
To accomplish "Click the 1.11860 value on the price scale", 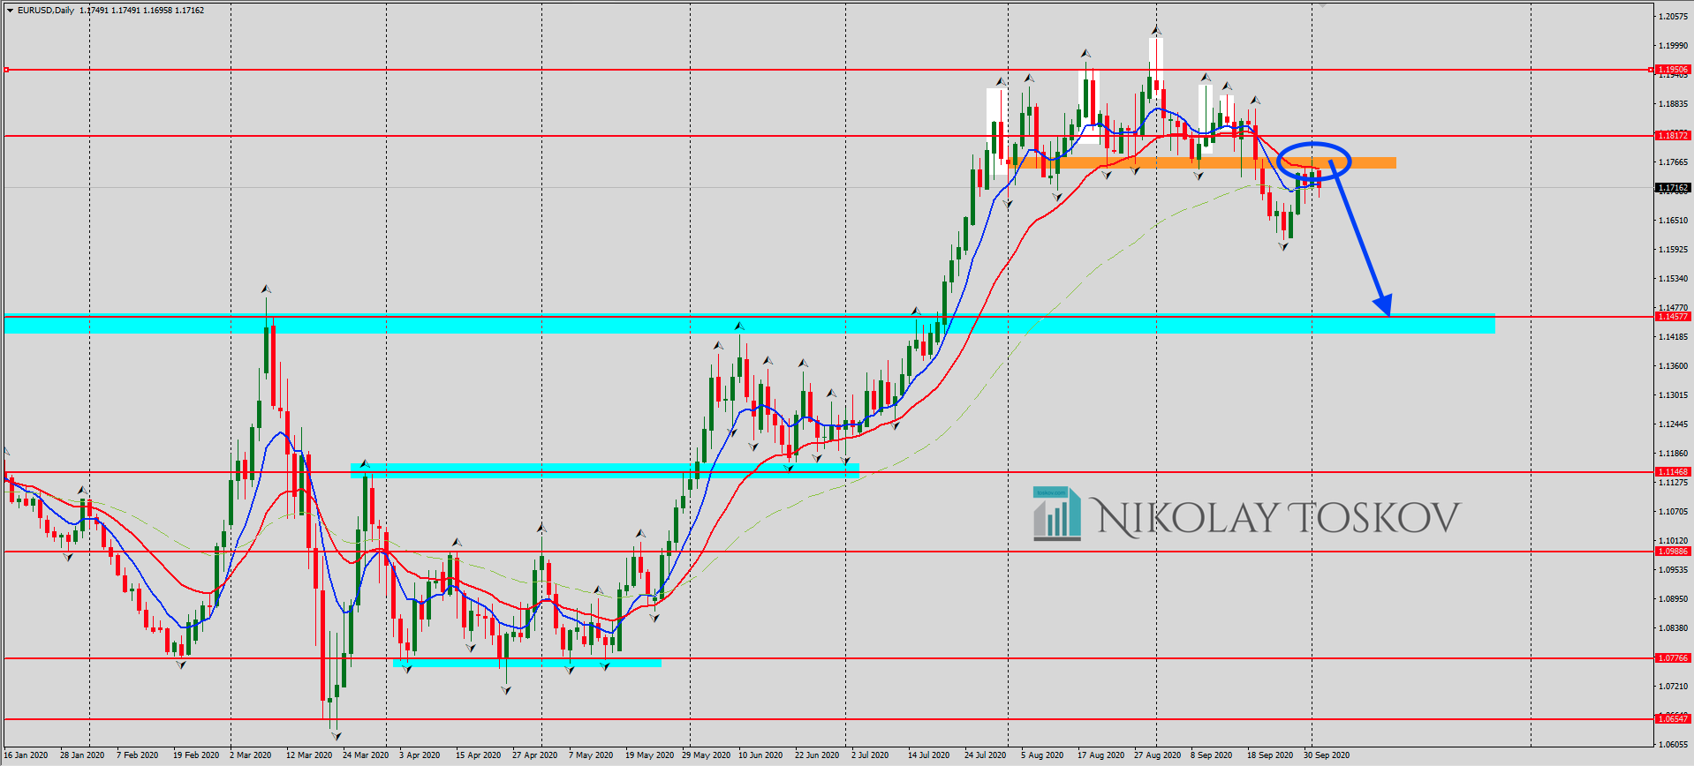I will click(1674, 454).
